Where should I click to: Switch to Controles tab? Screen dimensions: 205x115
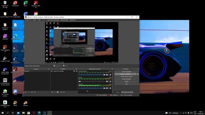(117, 92)
